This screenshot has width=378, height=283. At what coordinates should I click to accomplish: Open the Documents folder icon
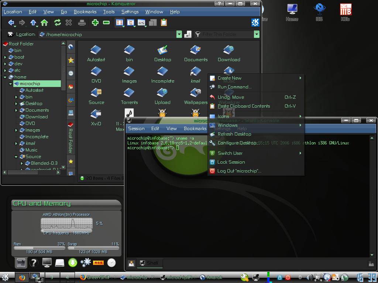point(196,53)
